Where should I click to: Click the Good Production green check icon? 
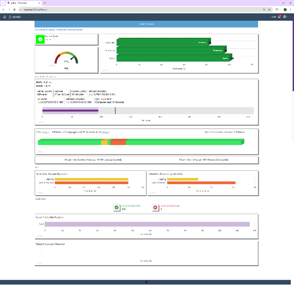tap(117, 207)
